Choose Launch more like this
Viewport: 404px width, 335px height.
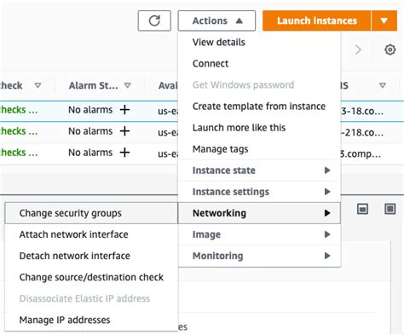259,128
